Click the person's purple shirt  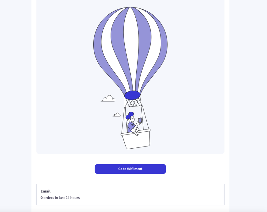coord(131,127)
